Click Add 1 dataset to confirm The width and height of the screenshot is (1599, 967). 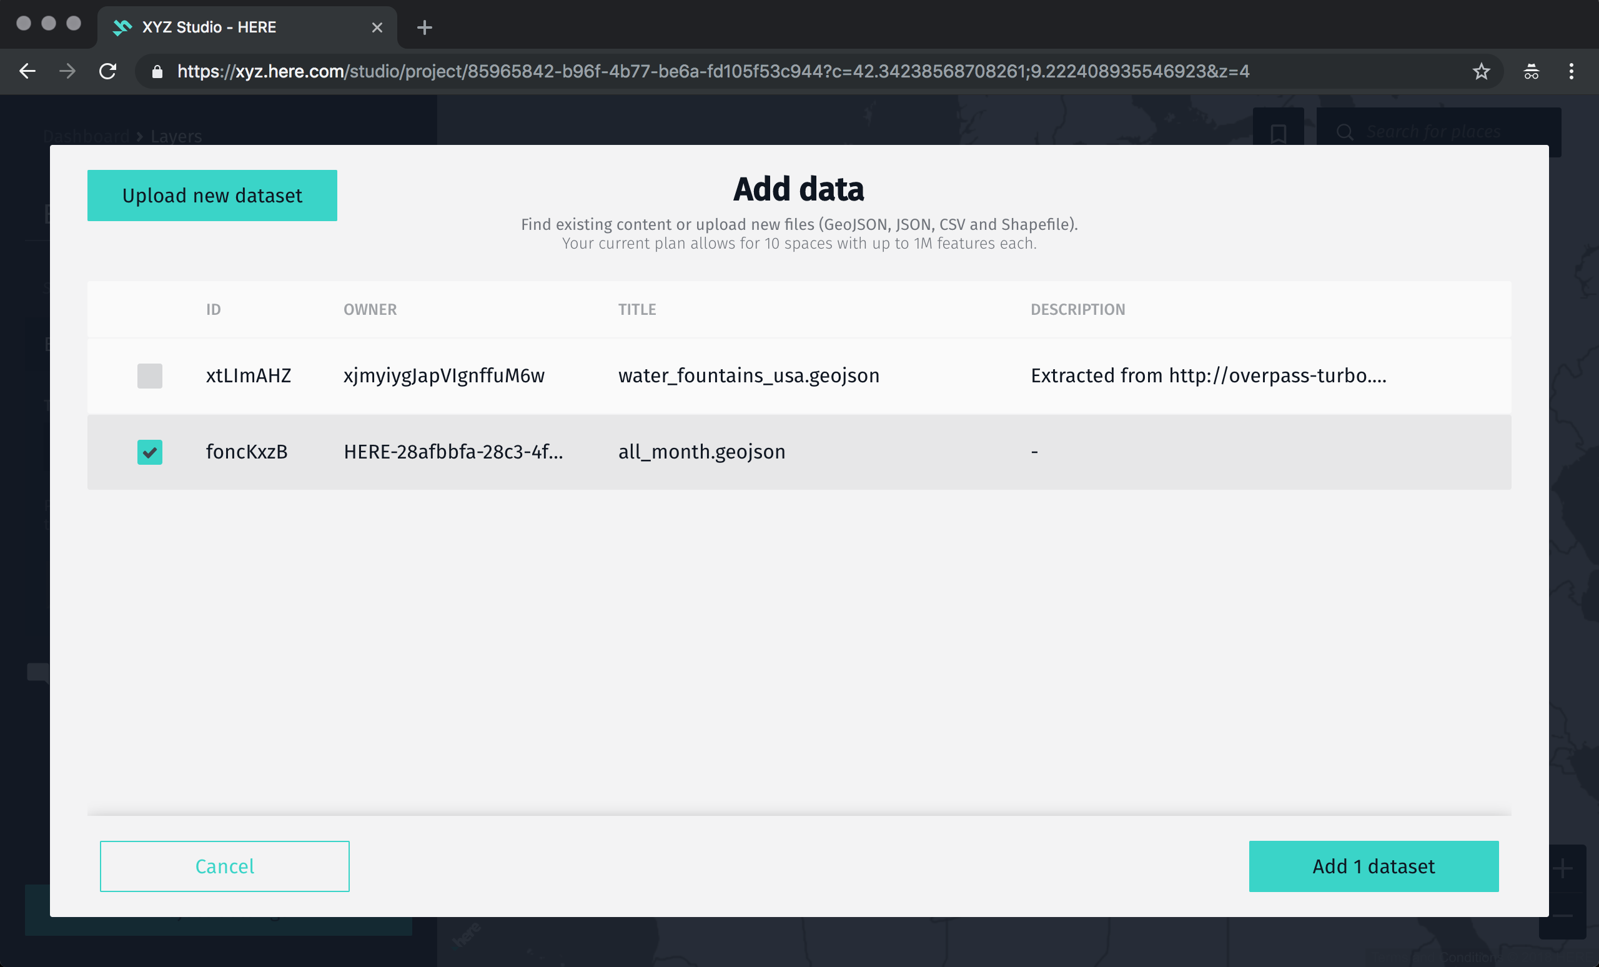click(1373, 866)
